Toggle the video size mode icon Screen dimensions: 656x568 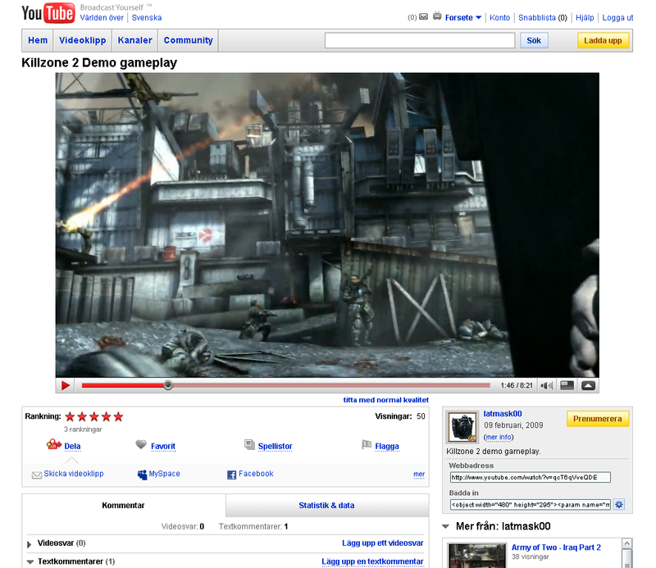click(567, 385)
